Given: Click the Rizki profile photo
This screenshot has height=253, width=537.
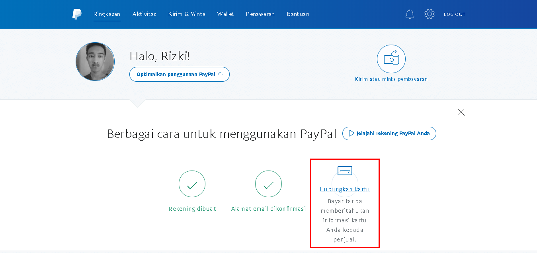Looking at the screenshot, I should 95,62.
